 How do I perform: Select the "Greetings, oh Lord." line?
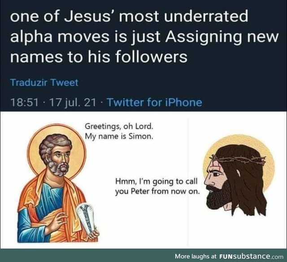119,127
